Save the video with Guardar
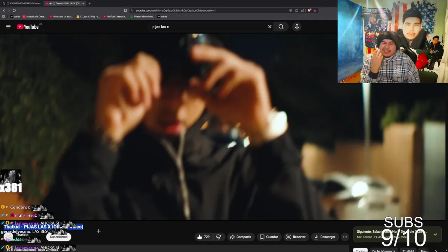 click(268, 237)
